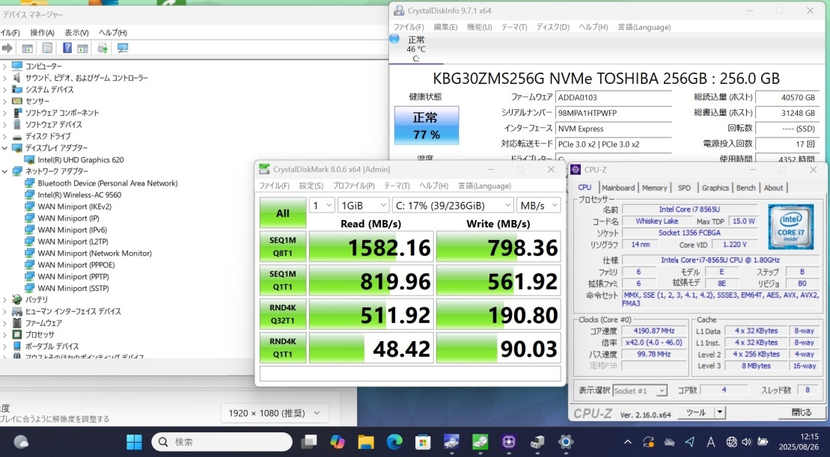Collapse the ディスプレイ アダプター tree node
Viewport: 830px width, 457px height.
click(x=4, y=148)
